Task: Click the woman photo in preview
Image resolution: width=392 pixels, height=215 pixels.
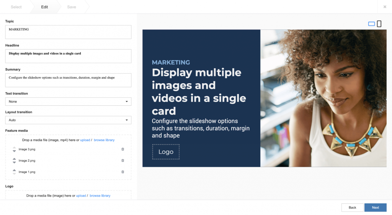Action: pyautogui.click(x=323, y=98)
